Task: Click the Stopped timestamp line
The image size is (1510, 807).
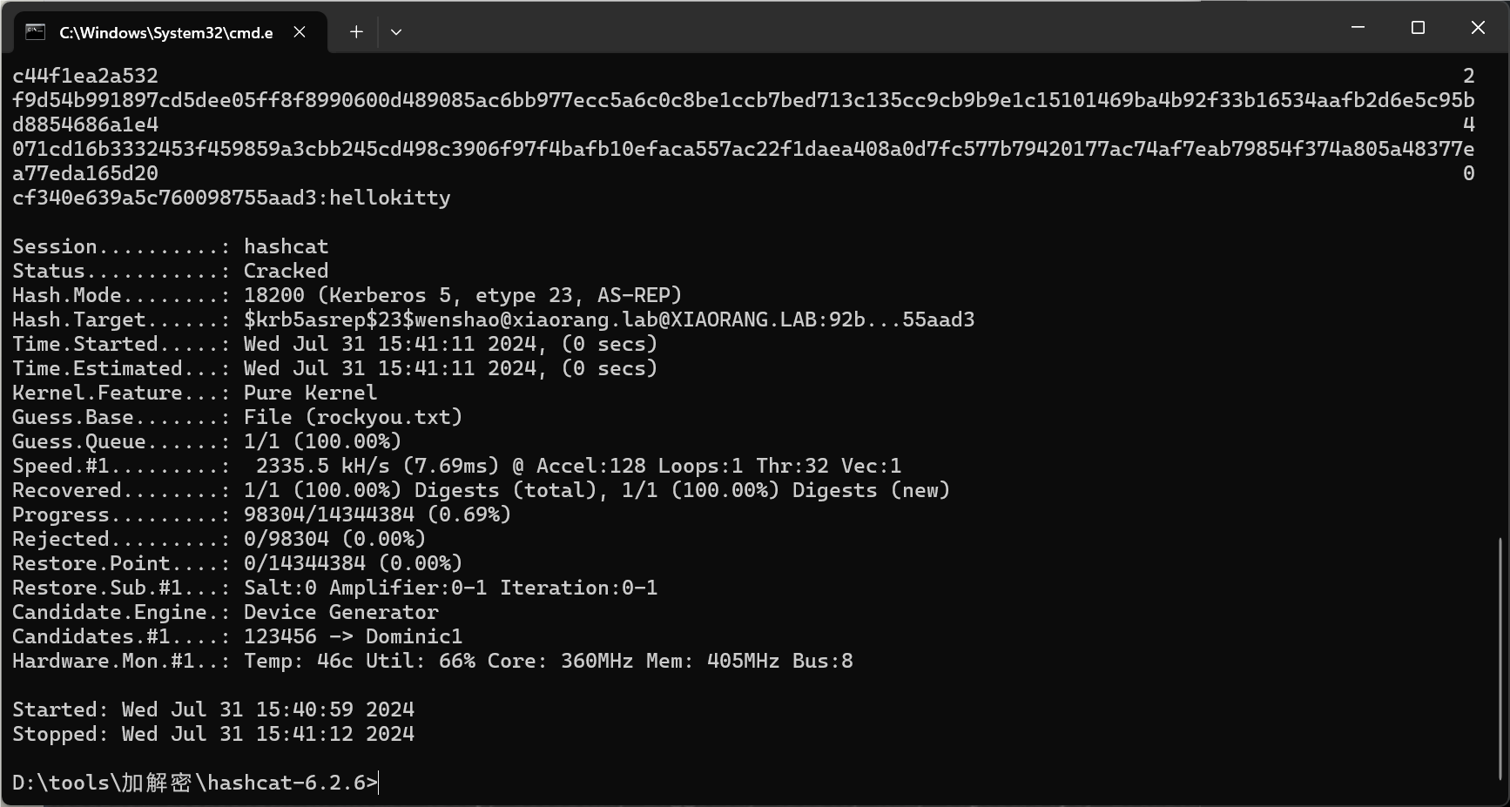Action: pyautogui.click(x=213, y=735)
